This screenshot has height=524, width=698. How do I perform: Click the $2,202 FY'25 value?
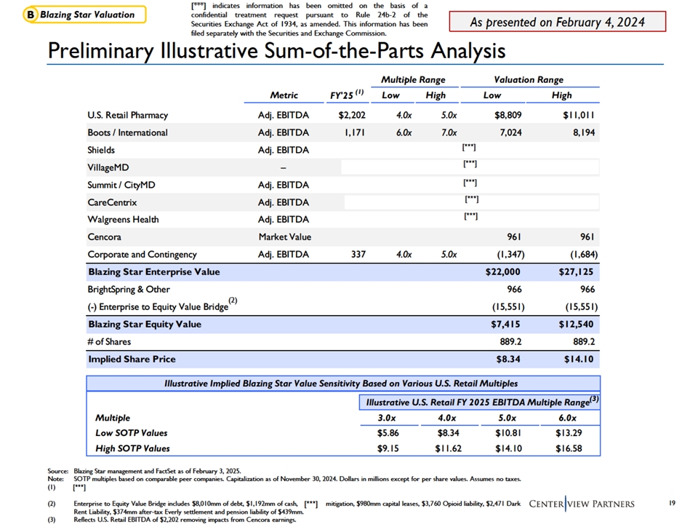click(352, 115)
